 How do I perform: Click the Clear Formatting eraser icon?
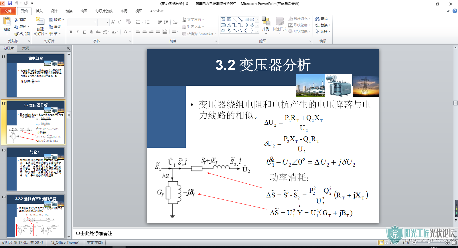(129, 22)
